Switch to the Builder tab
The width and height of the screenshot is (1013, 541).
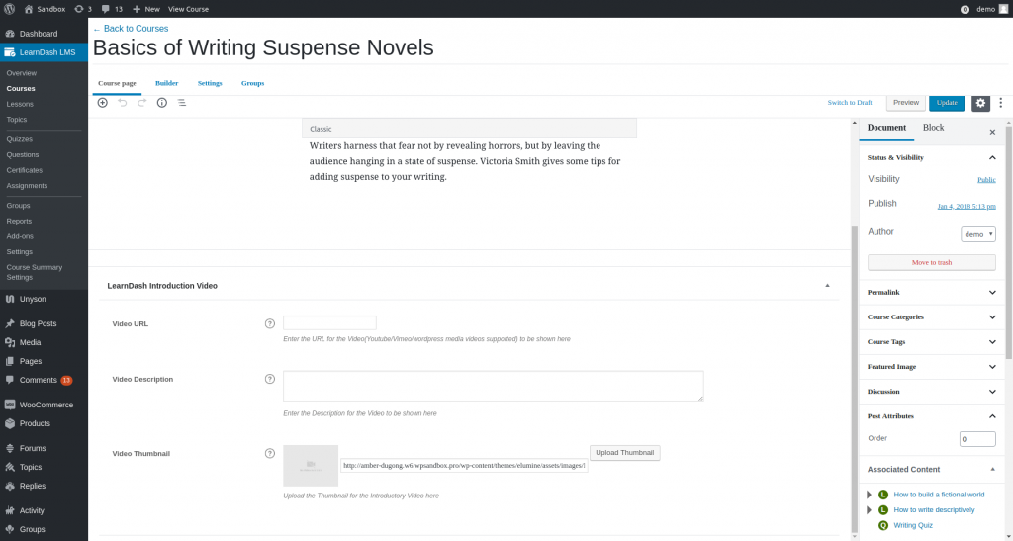click(166, 83)
